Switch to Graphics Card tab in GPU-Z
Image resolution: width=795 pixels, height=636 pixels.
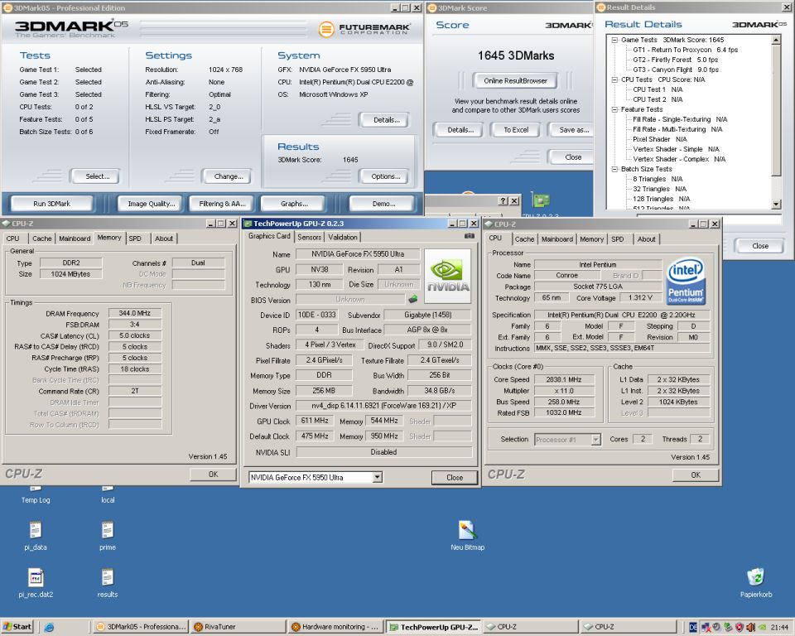click(269, 236)
